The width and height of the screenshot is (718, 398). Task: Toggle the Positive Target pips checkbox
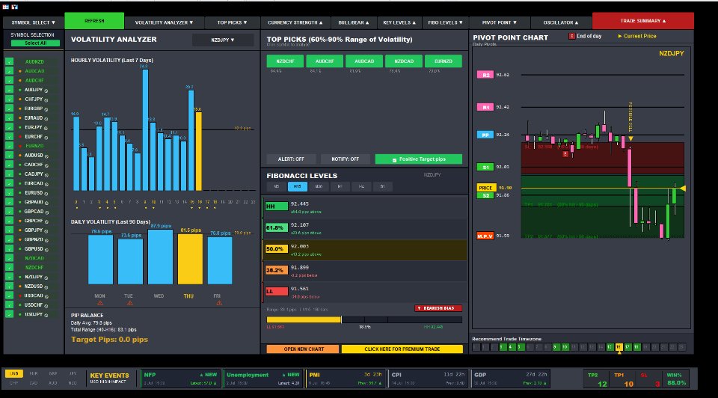[394, 160]
